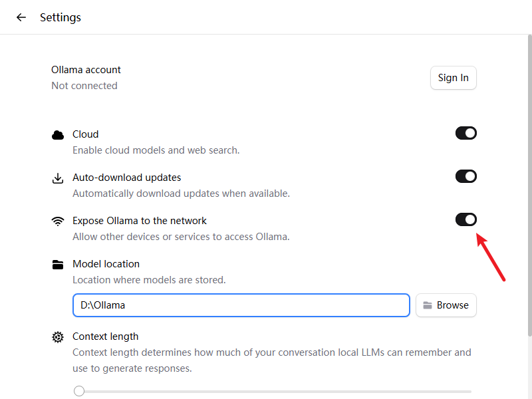Click the vertical scrollbar on right
The height and width of the screenshot is (399, 532).
point(529,186)
